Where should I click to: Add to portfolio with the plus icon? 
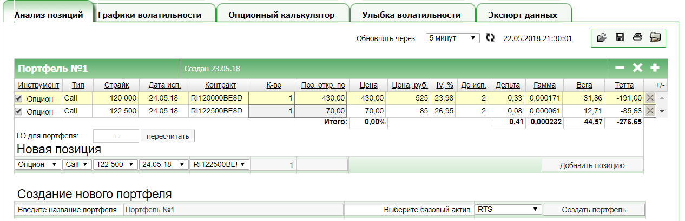point(655,68)
